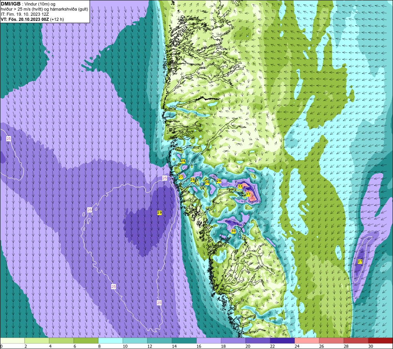
Task: Click the legend scale number 8
Action: tap(99, 346)
